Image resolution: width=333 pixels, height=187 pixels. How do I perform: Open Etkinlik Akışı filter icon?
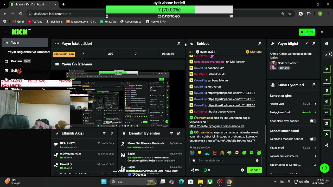coord(104,133)
